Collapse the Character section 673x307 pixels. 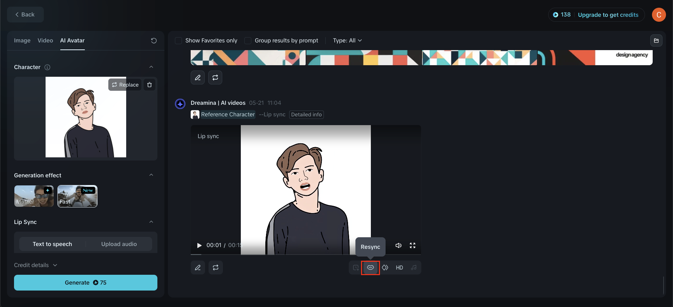point(151,67)
